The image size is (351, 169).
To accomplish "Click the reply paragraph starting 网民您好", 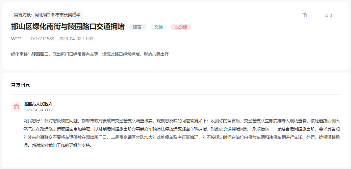I will point(182,134).
